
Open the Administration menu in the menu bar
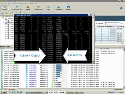point(23,3)
